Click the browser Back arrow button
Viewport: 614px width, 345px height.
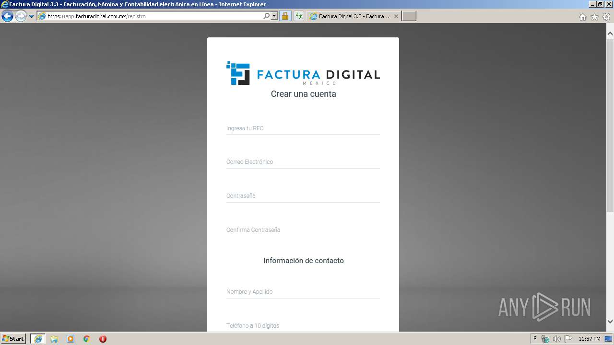tap(7, 16)
